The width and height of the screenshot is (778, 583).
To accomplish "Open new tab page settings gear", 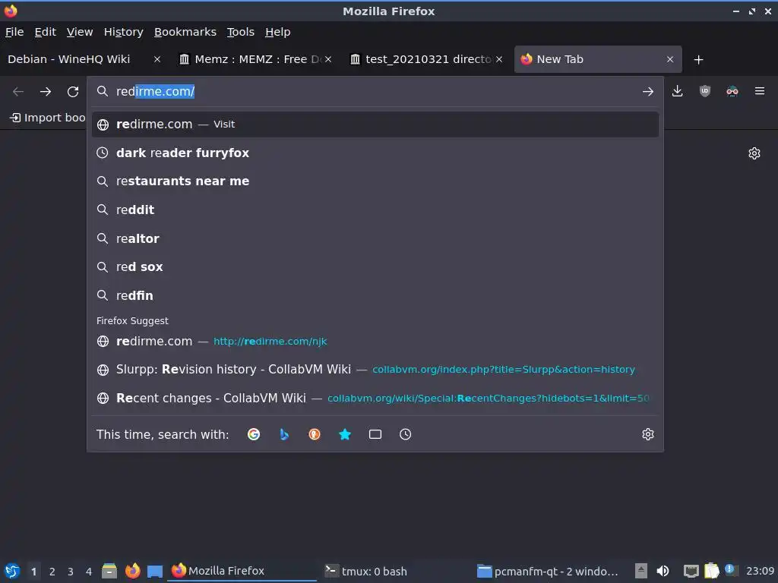I will point(754,153).
